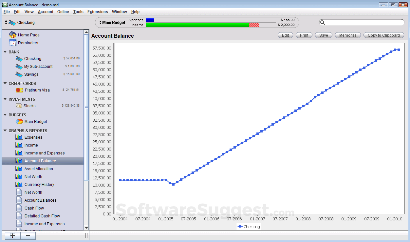This screenshot has height=242, width=410.
Task: Collapse the GRAPHS & REPORTS section
Action: pos(5,131)
